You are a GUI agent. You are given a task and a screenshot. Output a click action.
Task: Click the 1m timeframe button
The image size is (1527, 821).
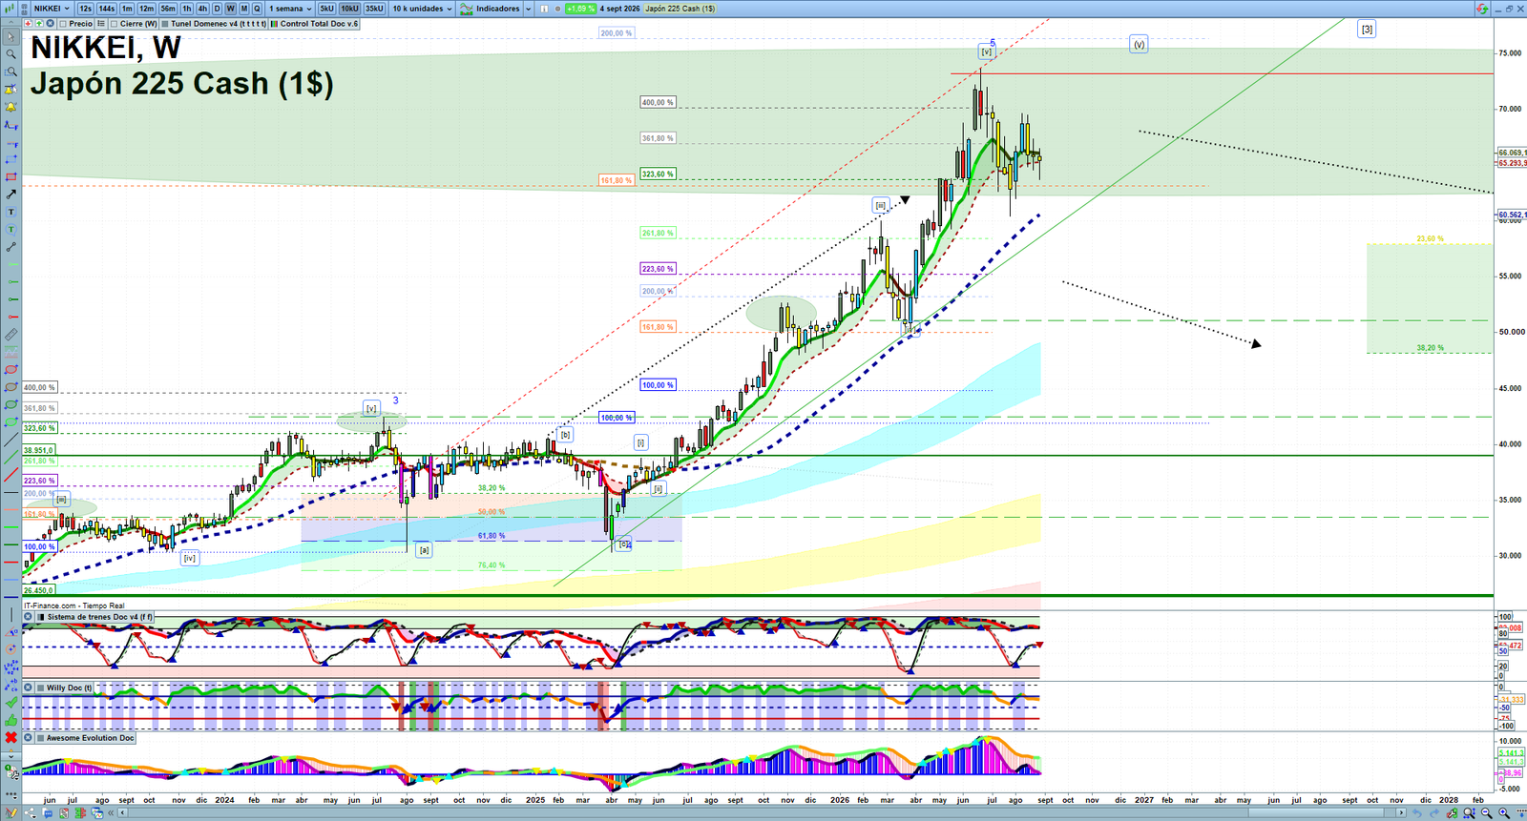tap(127, 9)
